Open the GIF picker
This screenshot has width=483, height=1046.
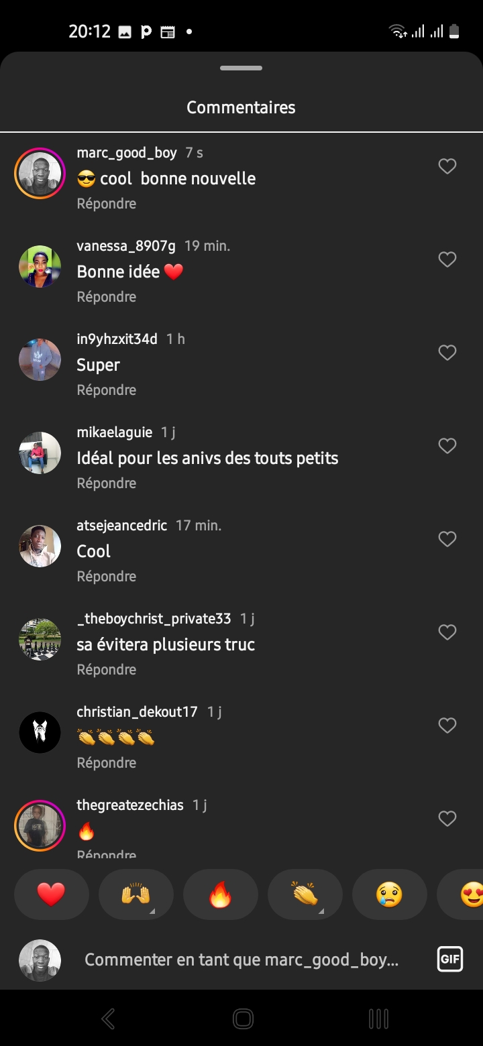click(449, 960)
